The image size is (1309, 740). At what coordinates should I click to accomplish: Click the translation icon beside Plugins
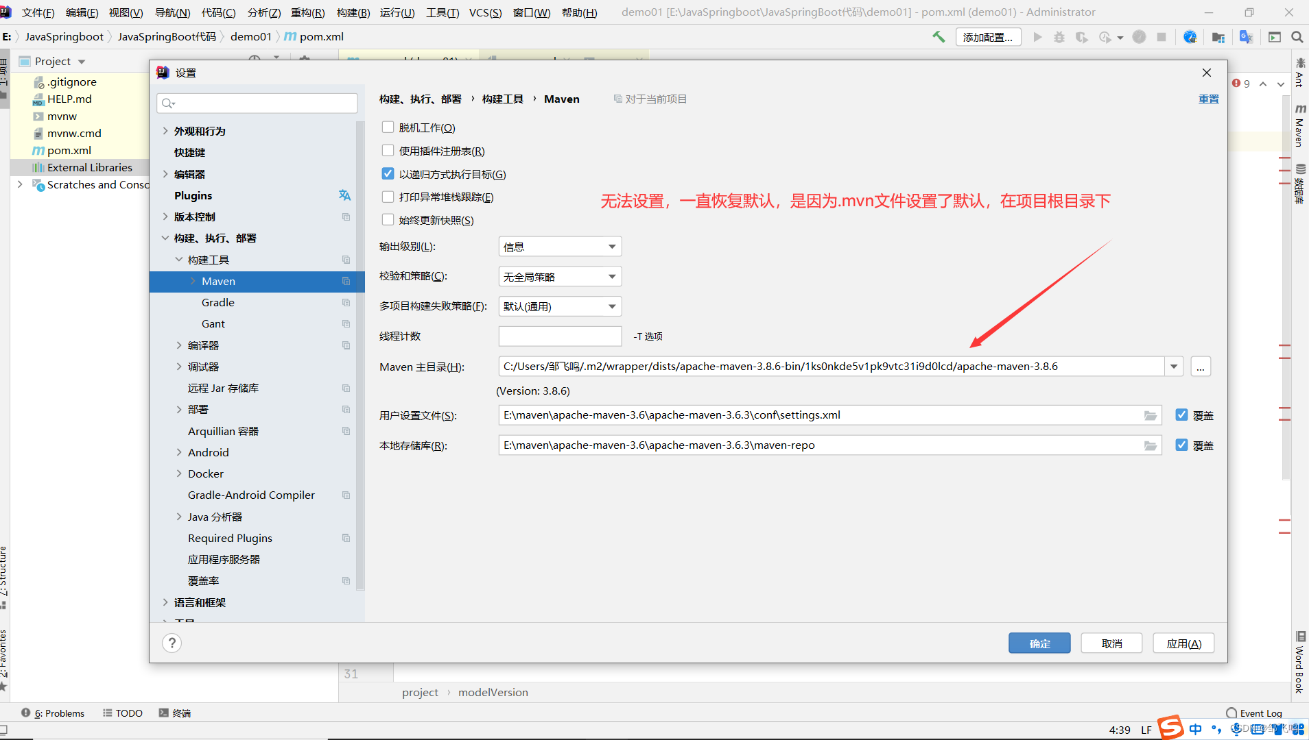(345, 195)
